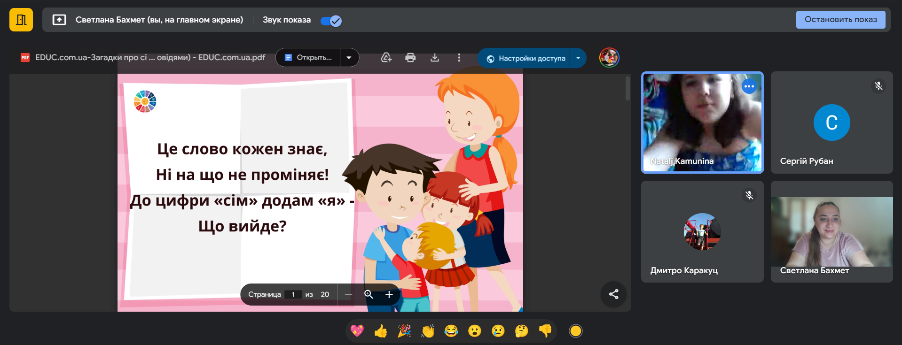Download the PDF file
This screenshot has height=345, width=902.
point(435,58)
